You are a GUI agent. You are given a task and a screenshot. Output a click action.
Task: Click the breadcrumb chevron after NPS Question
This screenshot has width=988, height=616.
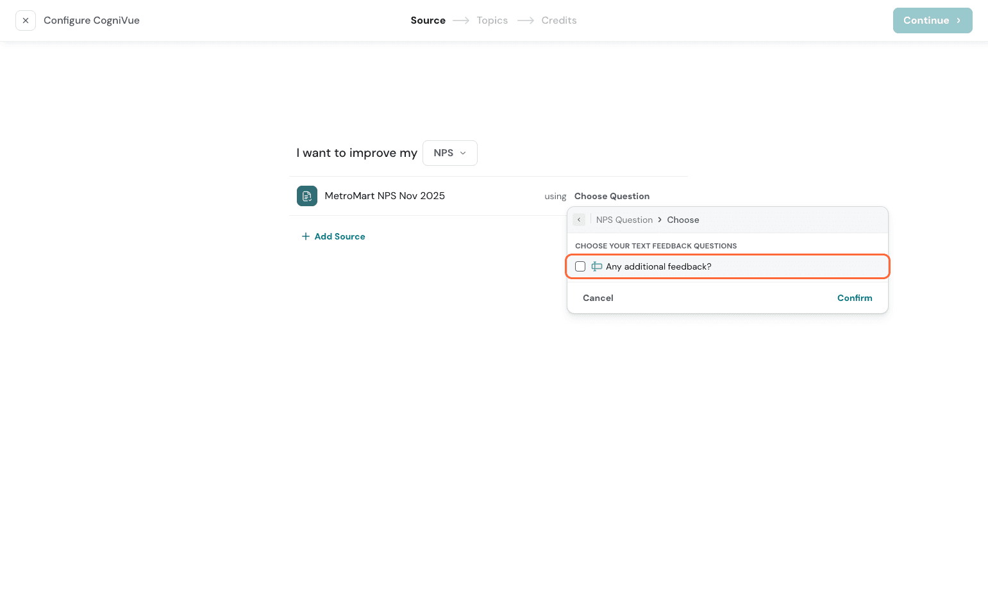pos(660,220)
